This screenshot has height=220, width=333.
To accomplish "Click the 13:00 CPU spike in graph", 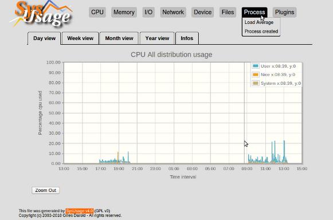I will point(284,151).
